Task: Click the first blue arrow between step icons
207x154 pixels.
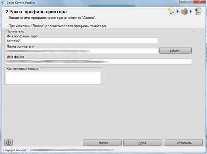Action: click(x=178, y=12)
